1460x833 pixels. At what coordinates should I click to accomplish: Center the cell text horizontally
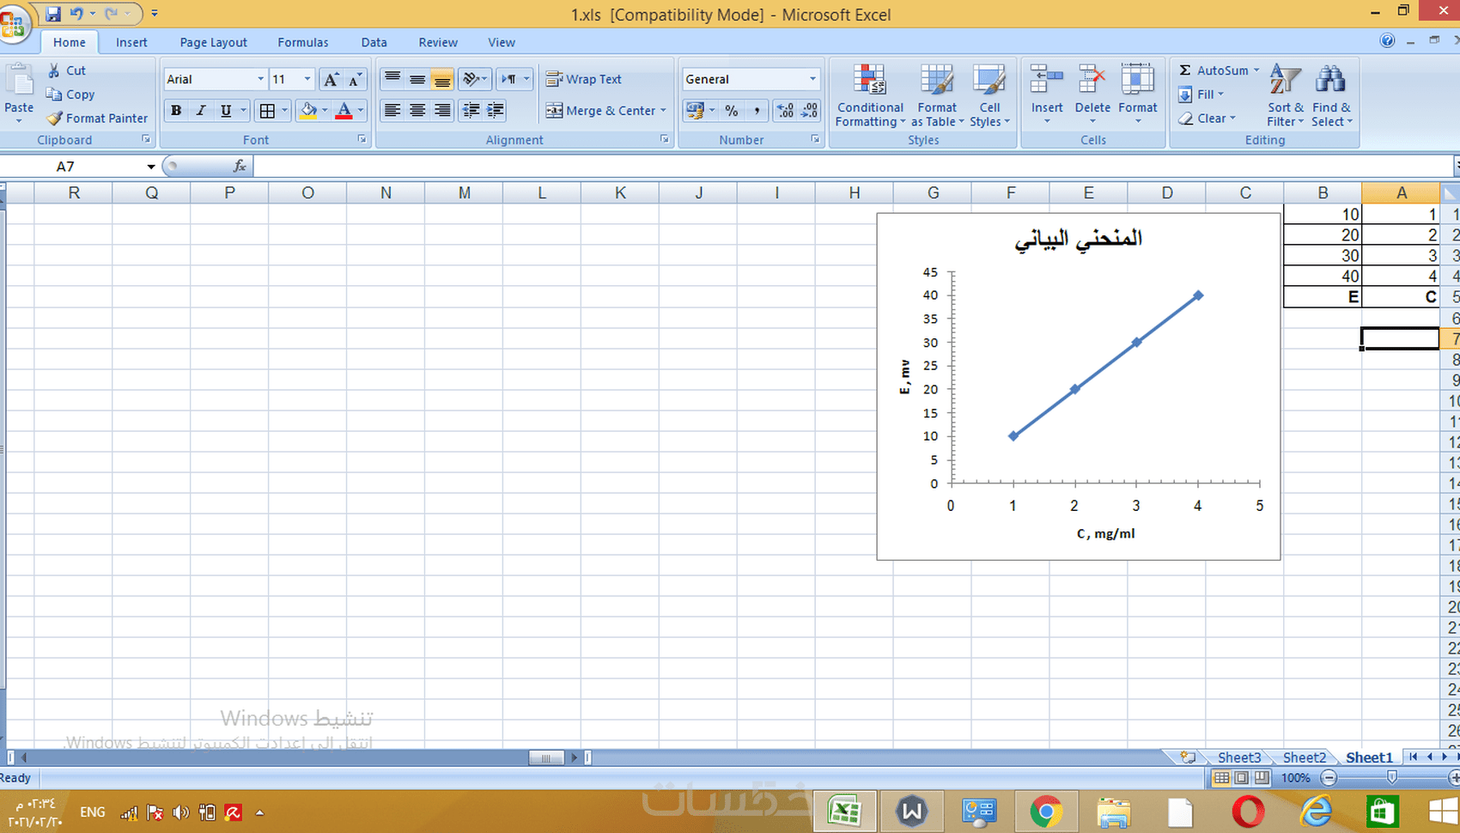[x=417, y=111]
